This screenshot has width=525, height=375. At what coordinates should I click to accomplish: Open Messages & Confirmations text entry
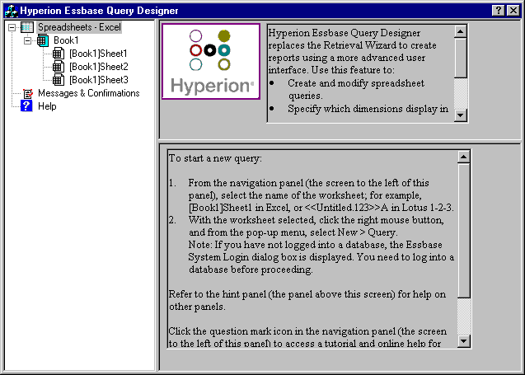click(x=88, y=93)
